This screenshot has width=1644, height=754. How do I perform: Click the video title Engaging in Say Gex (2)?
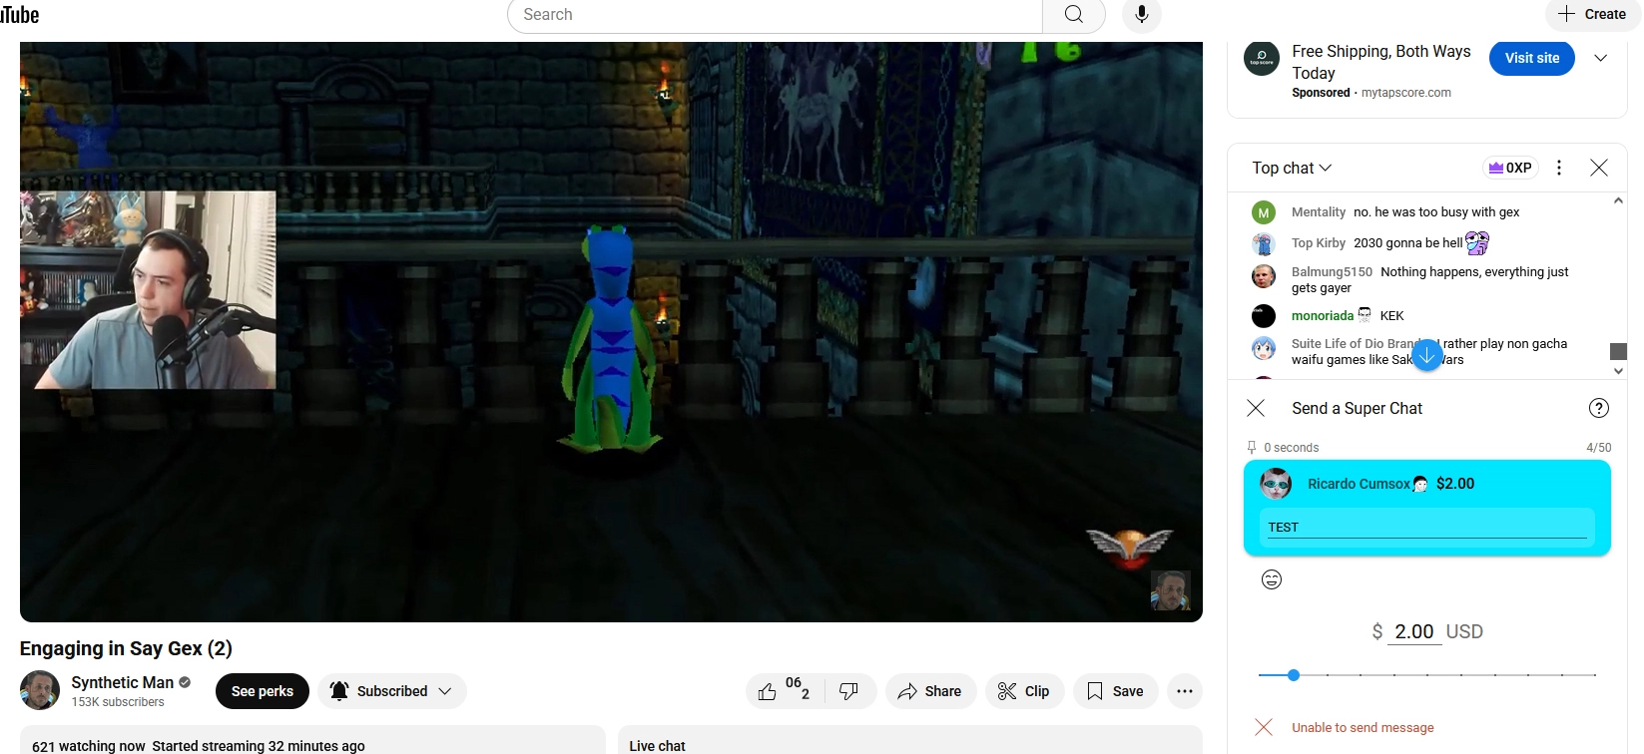click(x=126, y=648)
